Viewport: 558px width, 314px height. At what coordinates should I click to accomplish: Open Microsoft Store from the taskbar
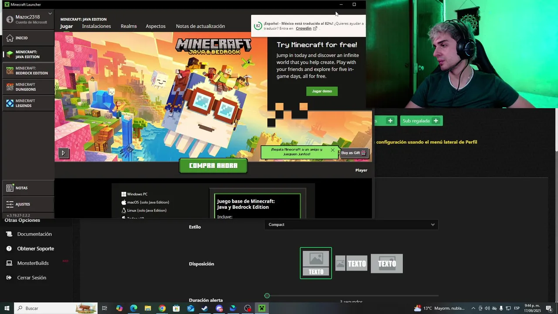tap(176, 308)
